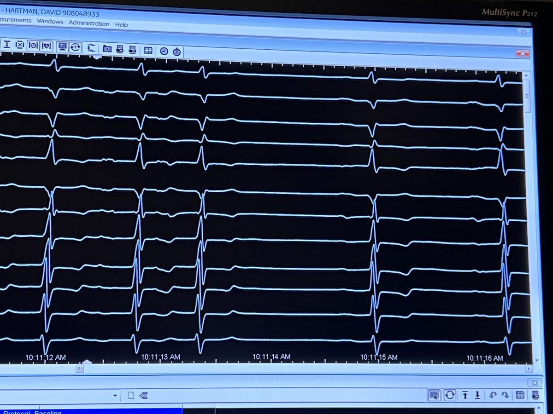Toggle the selection pointer window icon
The width and height of the screenshot is (553, 414).
433,395
